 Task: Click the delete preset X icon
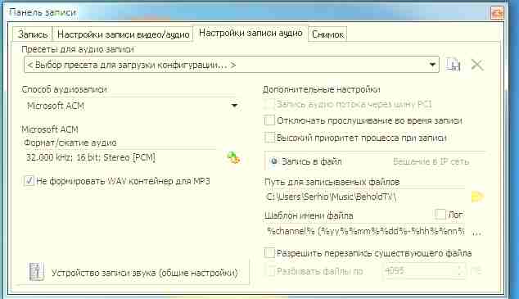(x=477, y=65)
